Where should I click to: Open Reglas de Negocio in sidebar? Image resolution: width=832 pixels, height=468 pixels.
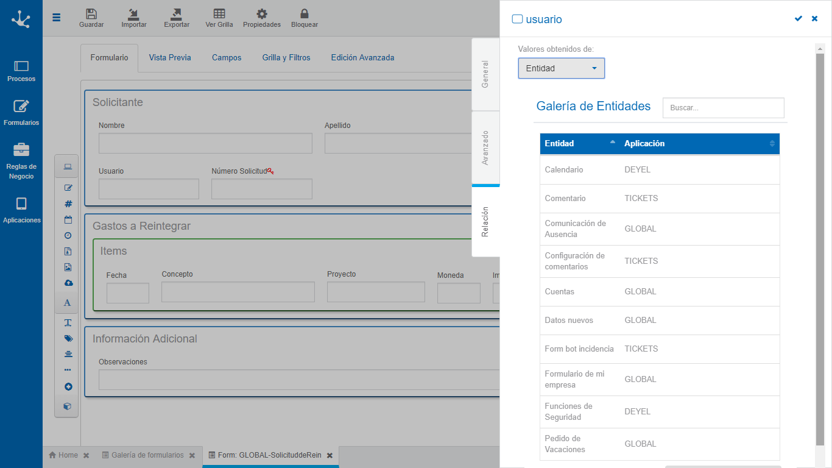click(21, 161)
